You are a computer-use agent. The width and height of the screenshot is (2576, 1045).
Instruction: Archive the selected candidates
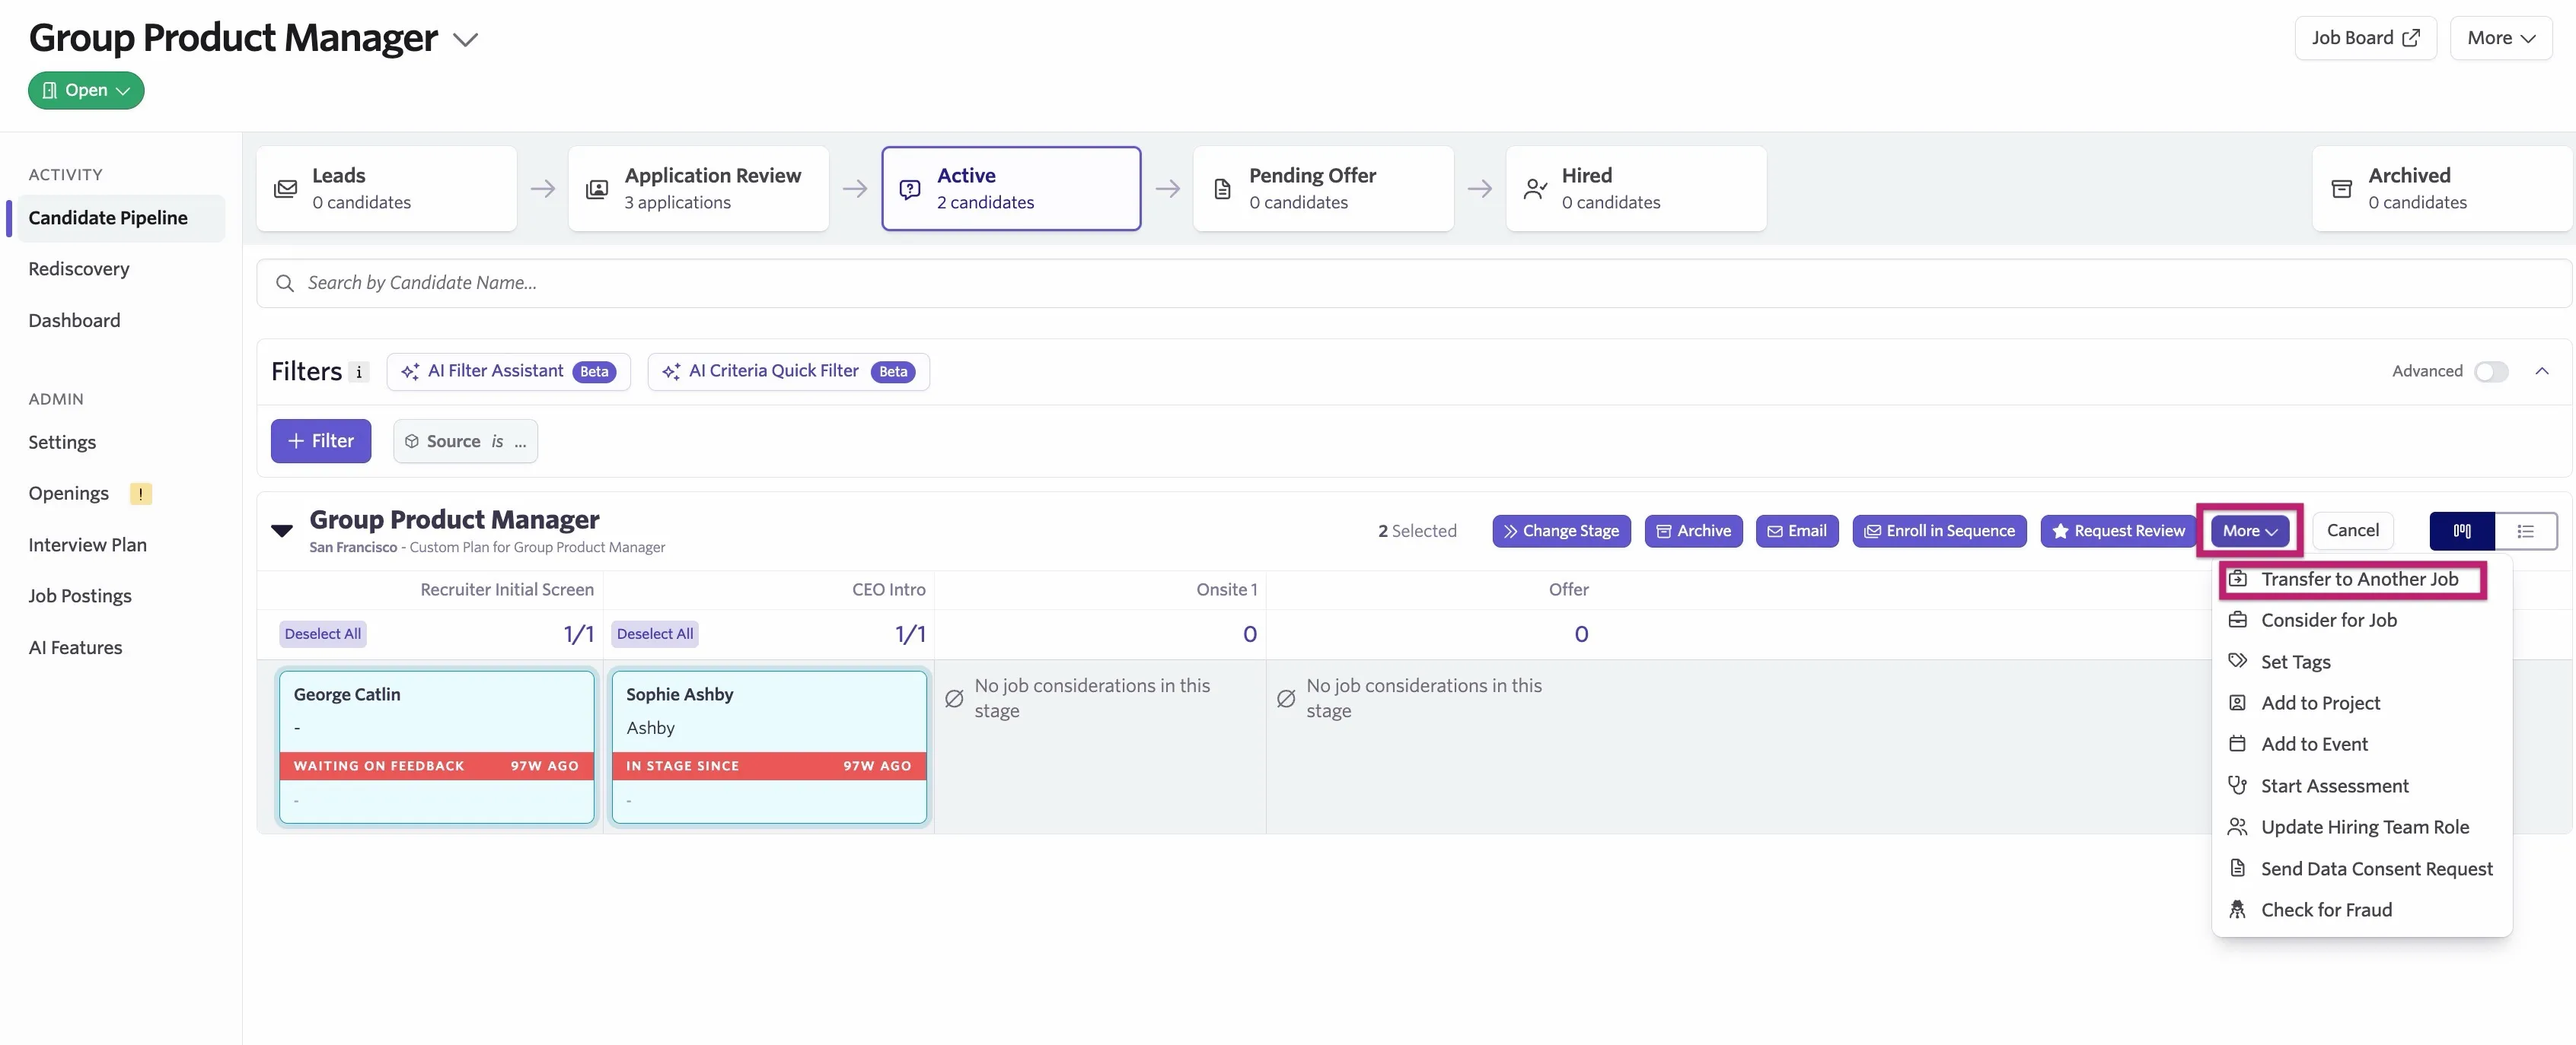[1693, 531]
